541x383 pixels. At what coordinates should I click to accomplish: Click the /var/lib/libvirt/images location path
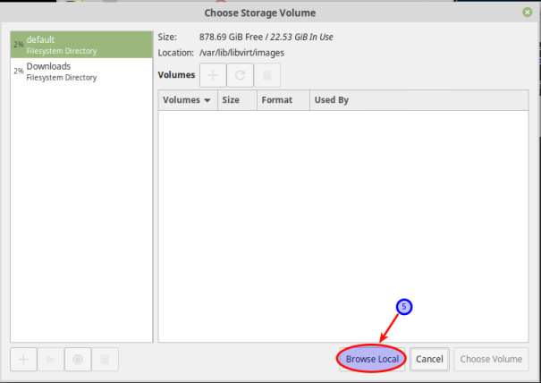pos(242,54)
